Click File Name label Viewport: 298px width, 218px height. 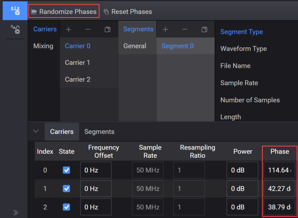[235, 66]
